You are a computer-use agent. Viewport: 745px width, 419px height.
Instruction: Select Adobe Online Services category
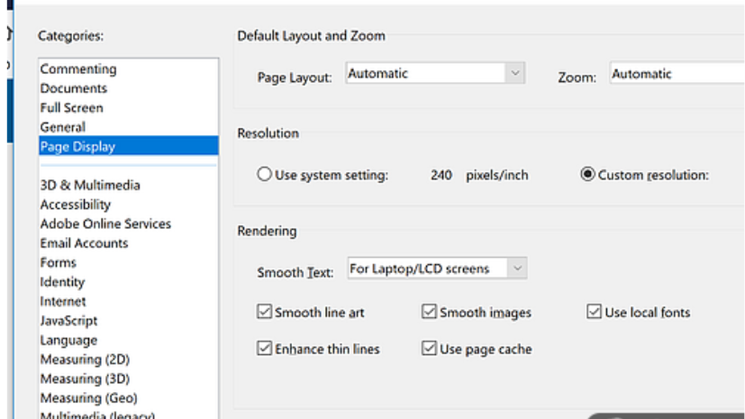click(x=105, y=223)
